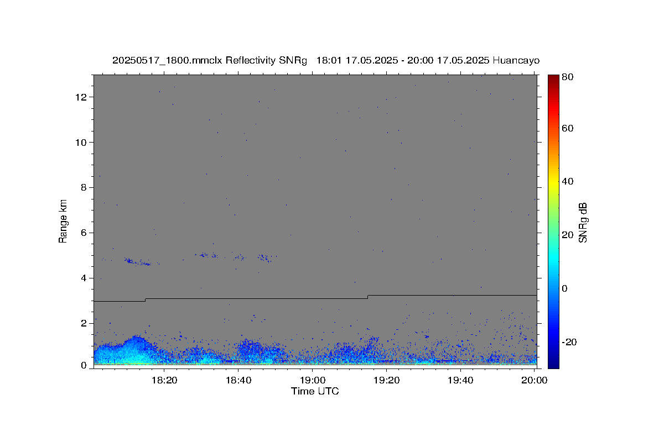664x442 pixels.
Task: Click the plot title text starting with 20250517_1800.mmclx
Action: [x=325, y=60]
